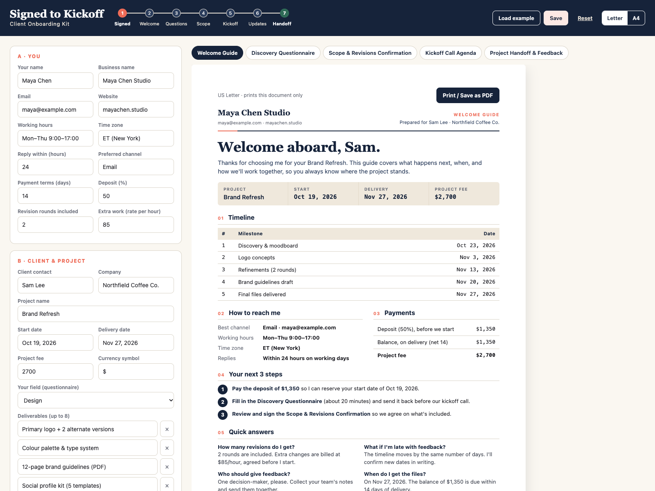Edit the Reply within hours field
Screen dimensions: 655x491
[x=55, y=167]
